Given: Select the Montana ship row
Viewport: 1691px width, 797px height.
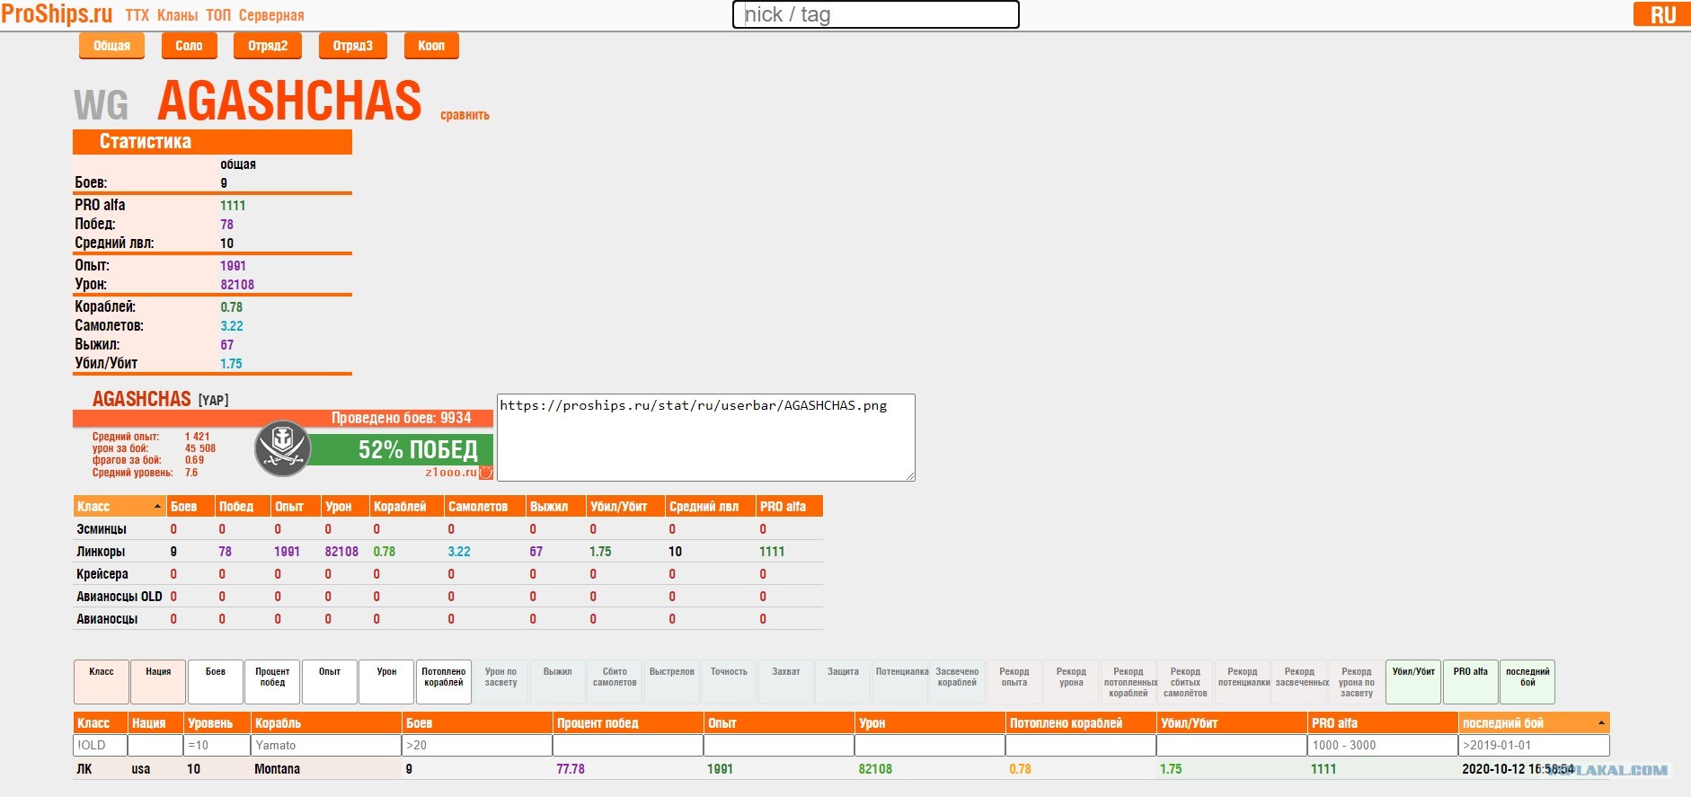Looking at the screenshot, I should (x=841, y=769).
